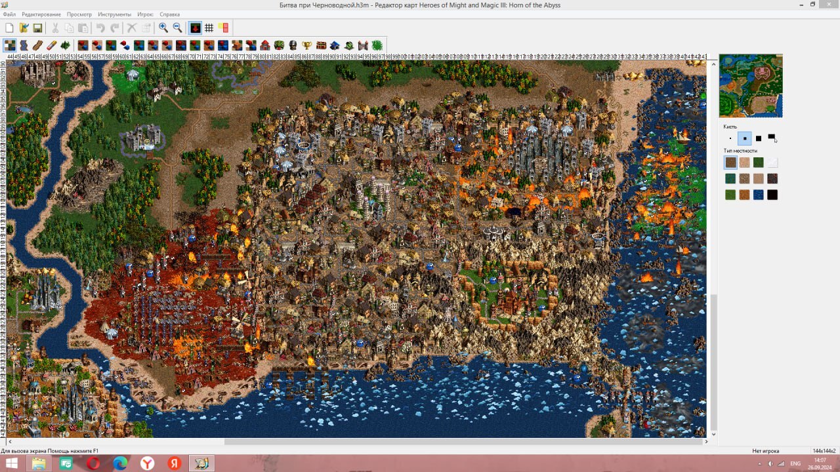Pick the dirt terrain swatch
840x472 pixels.
730,163
